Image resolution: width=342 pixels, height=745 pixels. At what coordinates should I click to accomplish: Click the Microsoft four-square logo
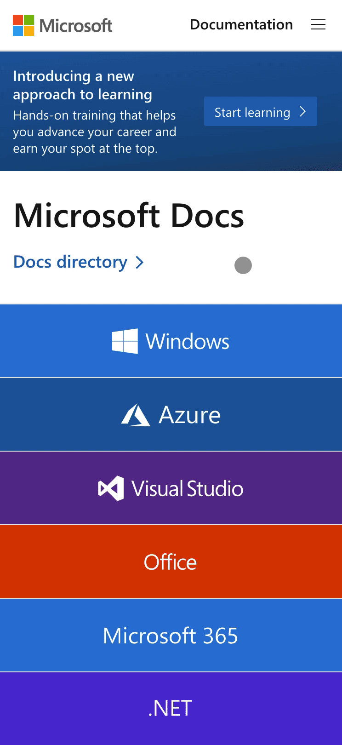(x=23, y=25)
